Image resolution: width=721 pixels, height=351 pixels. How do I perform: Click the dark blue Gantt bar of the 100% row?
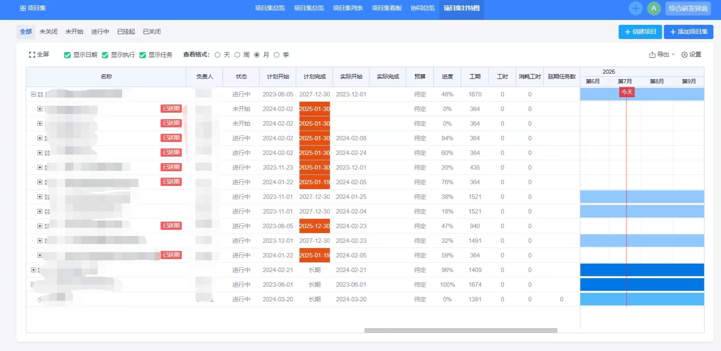[x=642, y=285]
